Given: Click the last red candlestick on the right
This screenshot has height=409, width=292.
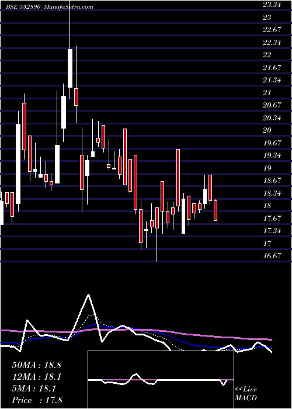Looking at the screenshot, I should [215, 210].
